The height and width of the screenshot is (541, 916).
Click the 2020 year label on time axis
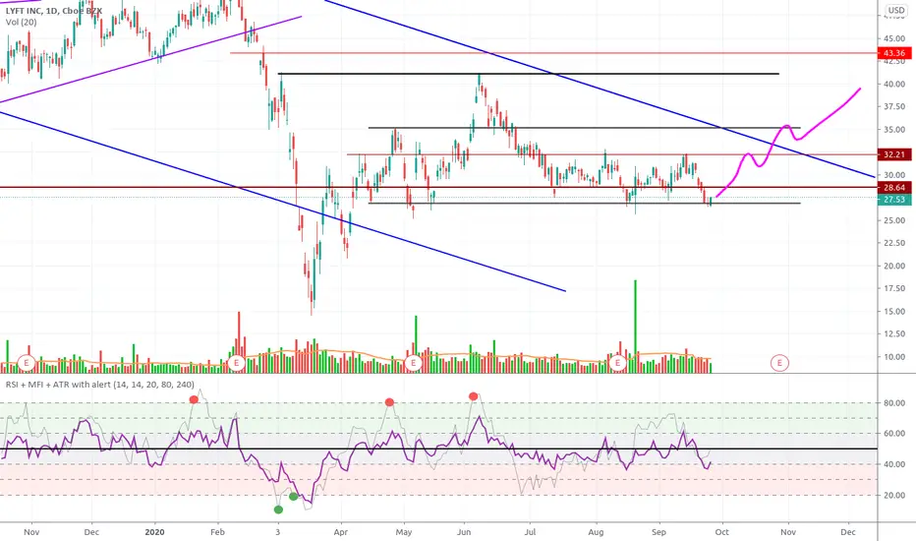click(x=155, y=531)
